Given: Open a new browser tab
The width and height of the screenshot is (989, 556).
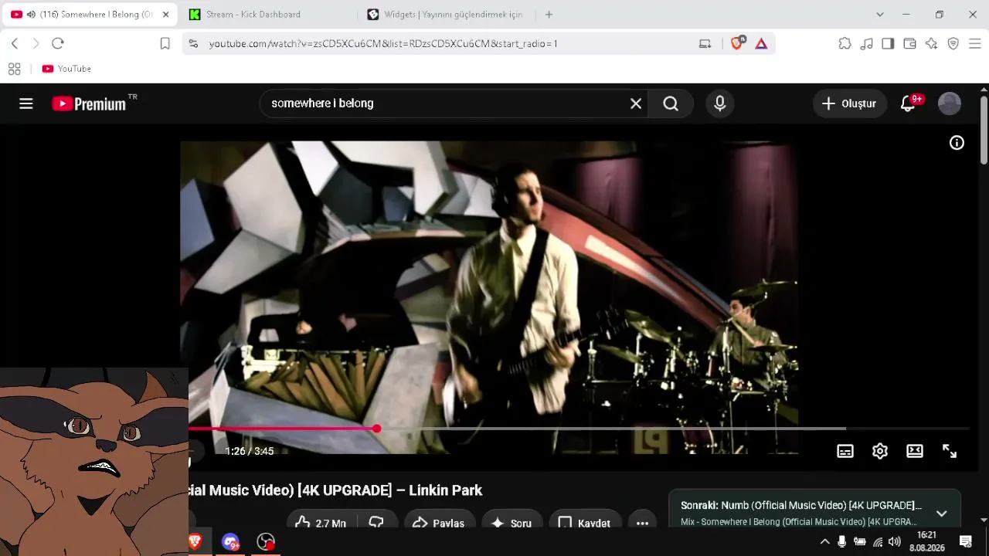Looking at the screenshot, I should 549,15.
